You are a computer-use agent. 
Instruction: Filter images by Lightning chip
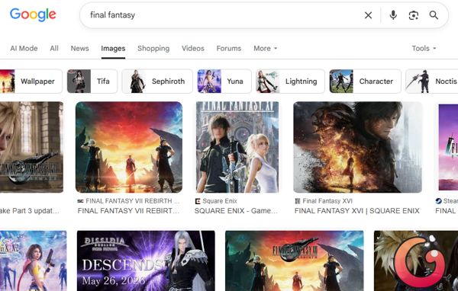290,82
